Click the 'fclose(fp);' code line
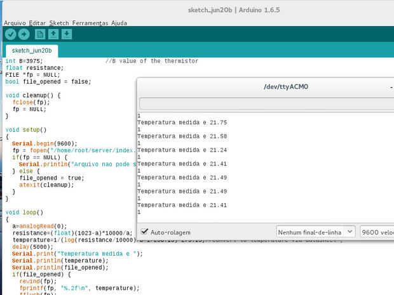Screen dimensions: 394x295 (x=31, y=102)
